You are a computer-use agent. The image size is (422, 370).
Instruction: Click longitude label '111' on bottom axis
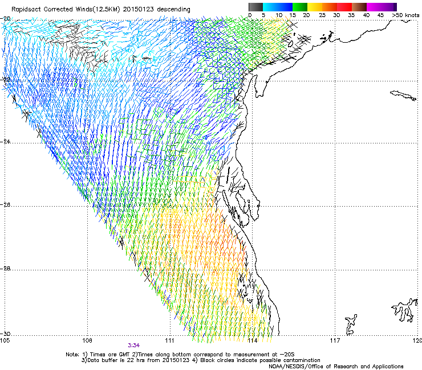[169, 341]
